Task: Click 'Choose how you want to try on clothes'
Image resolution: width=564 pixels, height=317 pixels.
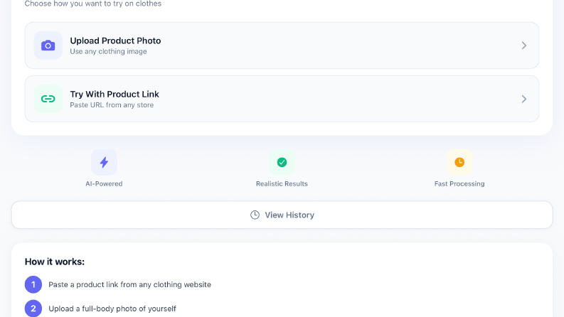Action: [x=92, y=4]
